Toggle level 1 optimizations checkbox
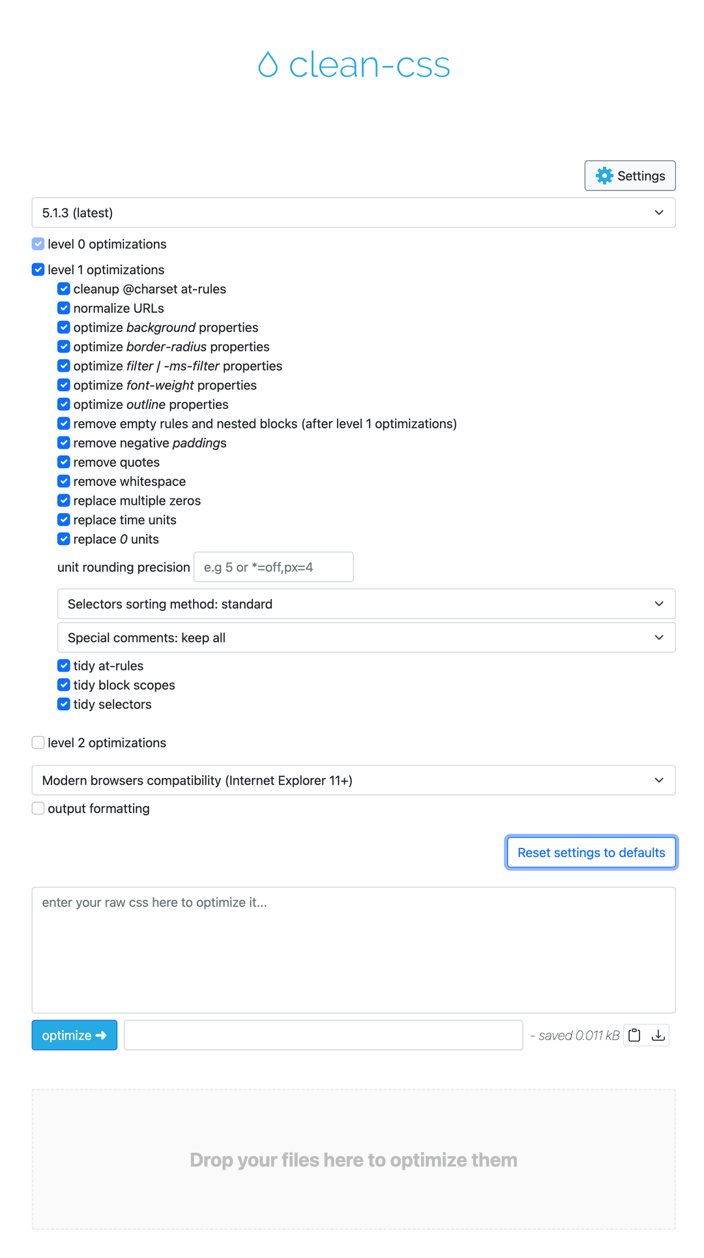Screen dimensions: 704x1258 (38, 270)
